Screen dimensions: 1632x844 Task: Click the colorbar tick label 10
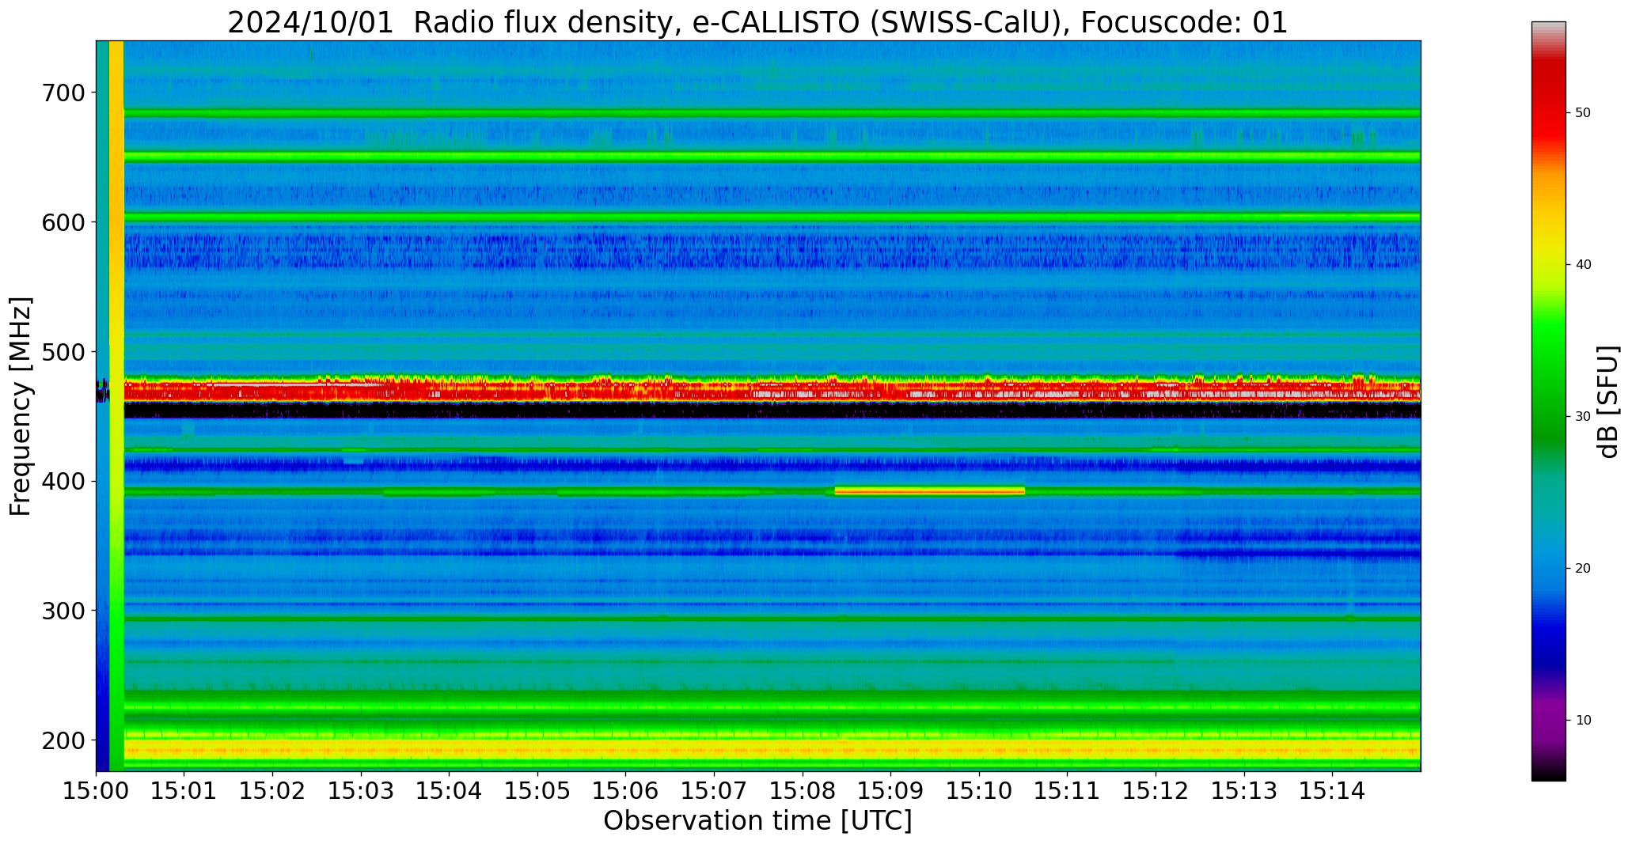click(1583, 721)
